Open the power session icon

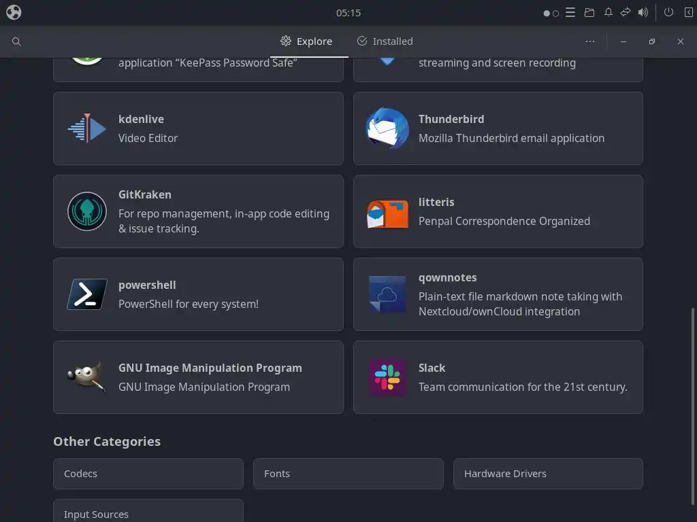pos(668,12)
